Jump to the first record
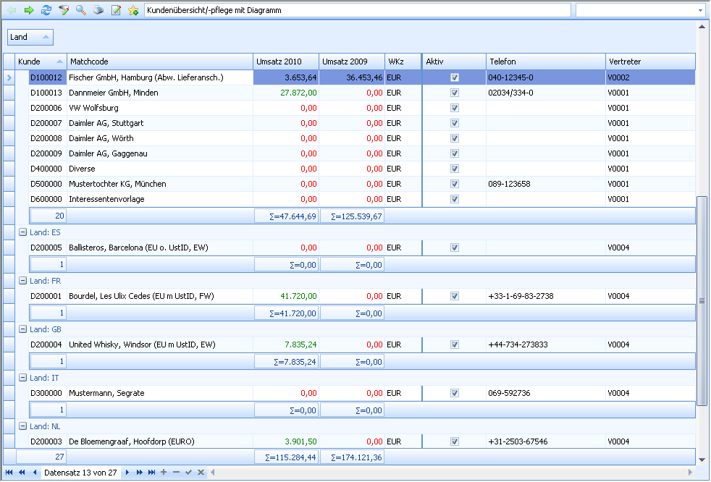711x482 pixels. pyautogui.click(x=9, y=473)
